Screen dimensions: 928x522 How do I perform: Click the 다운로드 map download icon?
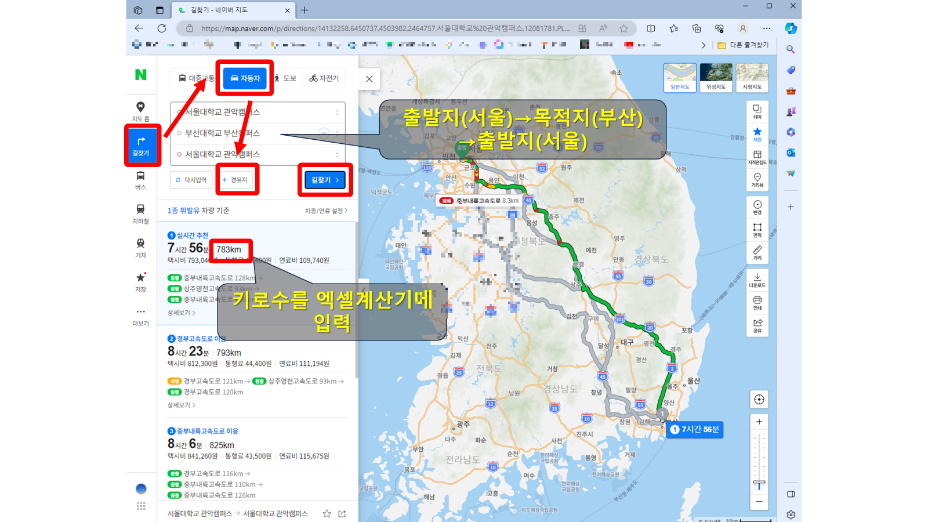[x=757, y=280]
